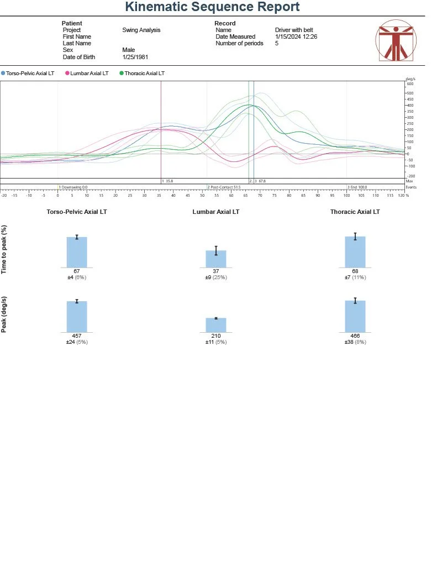Click the End 100.0 event marker
The image size is (437, 566).
click(x=357, y=187)
